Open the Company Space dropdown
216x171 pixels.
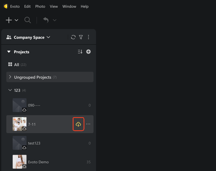point(48,37)
